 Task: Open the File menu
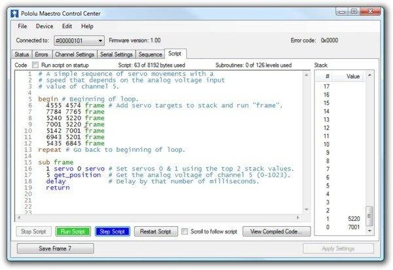(x=22, y=26)
